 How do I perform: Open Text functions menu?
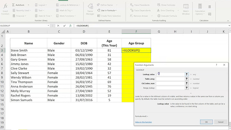39,11
